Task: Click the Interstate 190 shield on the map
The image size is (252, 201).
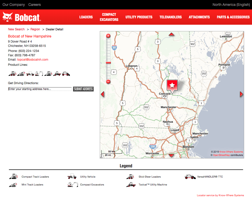Action: 153,146
